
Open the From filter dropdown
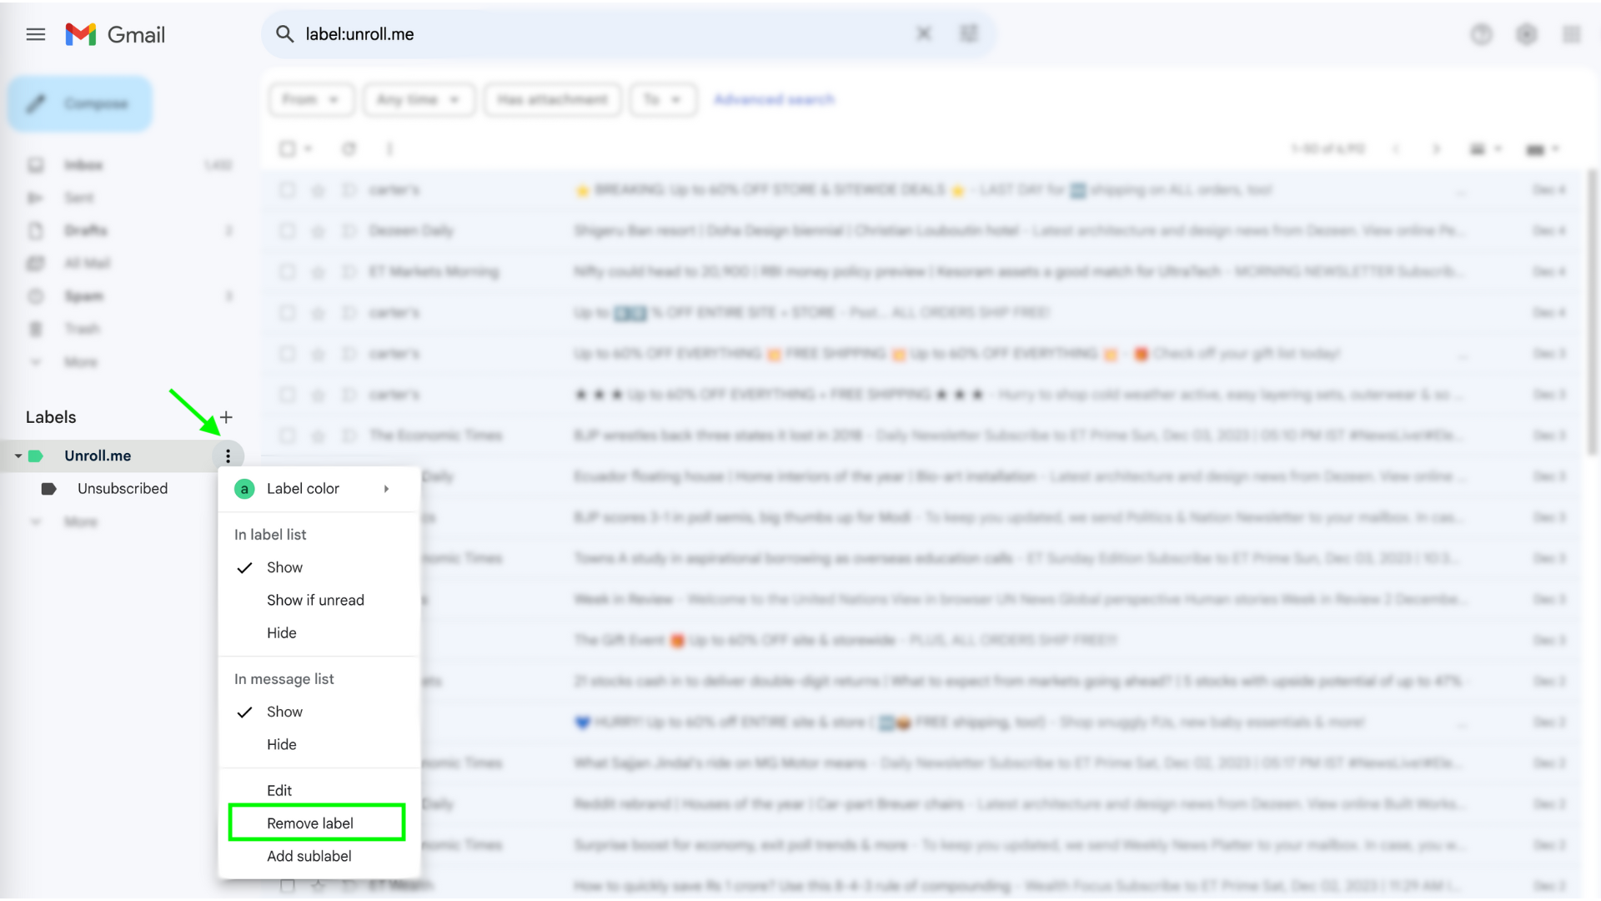[310, 99]
